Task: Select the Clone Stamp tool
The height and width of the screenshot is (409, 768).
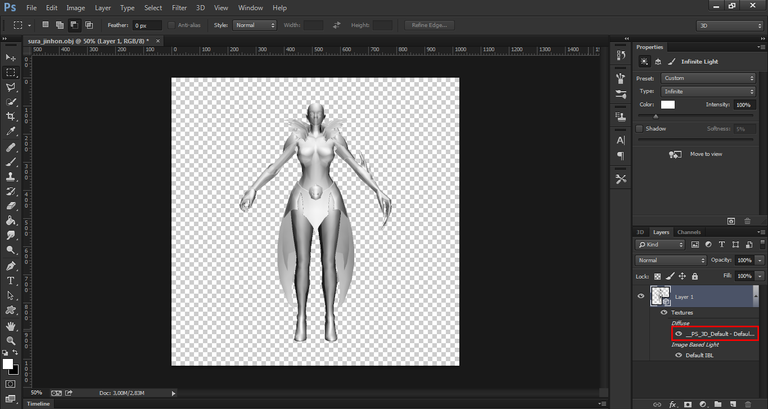Action: tap(11, 177)
